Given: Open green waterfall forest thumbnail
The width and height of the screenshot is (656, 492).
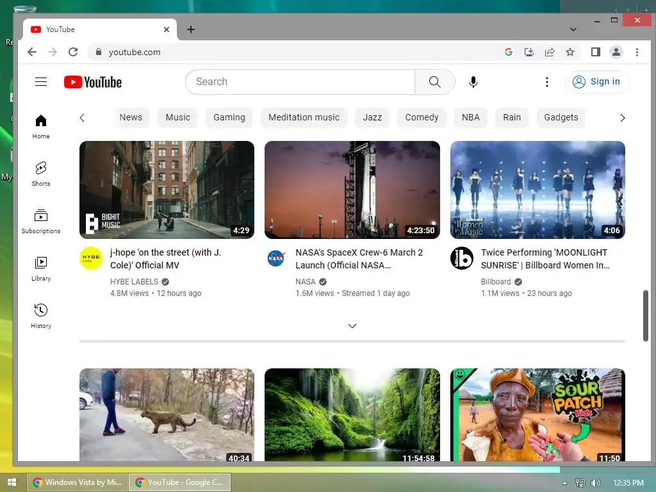Looking at the screenshot, I should (352, 414).
